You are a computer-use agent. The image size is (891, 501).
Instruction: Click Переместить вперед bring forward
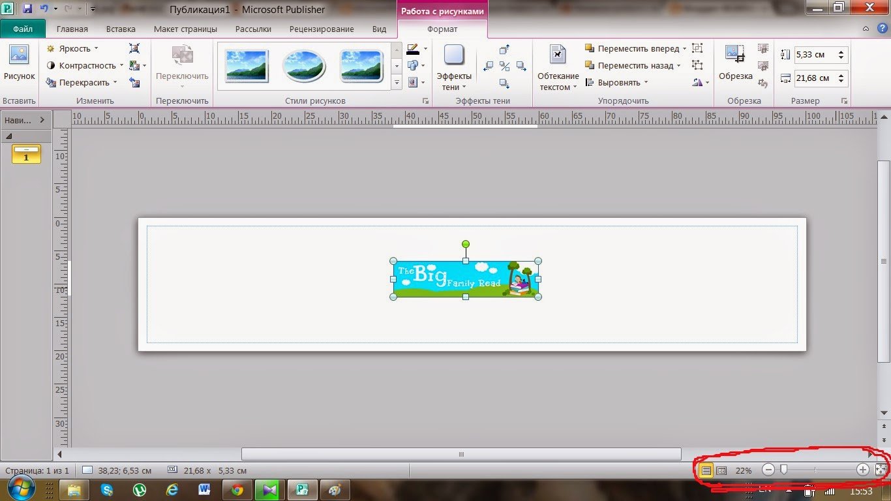(x=635, y=48)
